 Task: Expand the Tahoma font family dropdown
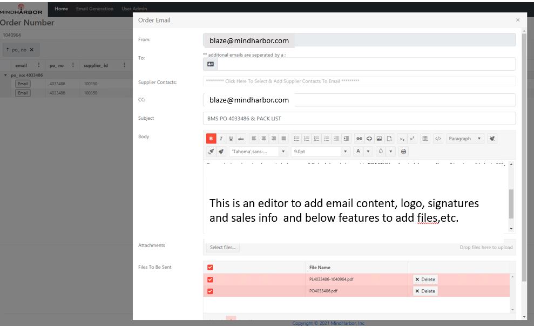(258, 152)
